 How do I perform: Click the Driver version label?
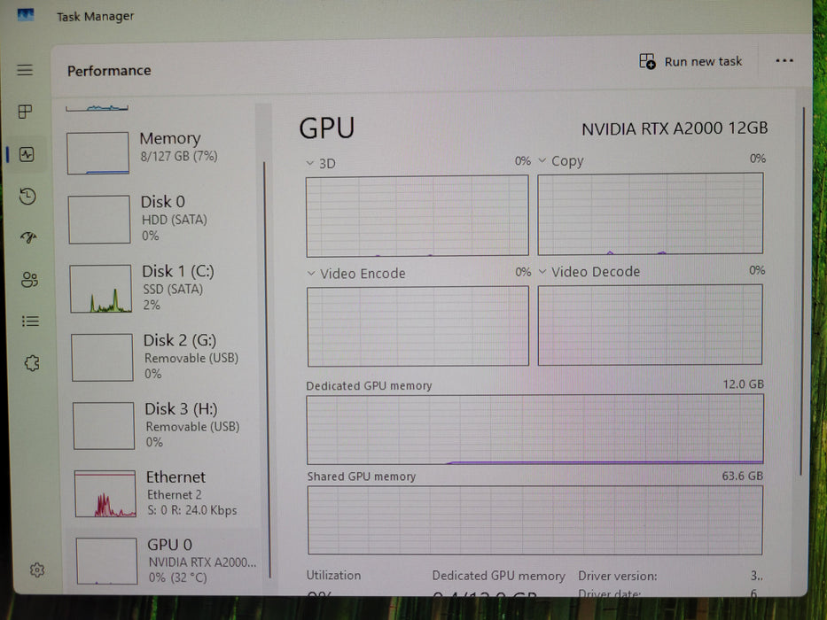[x=618, y=576]
